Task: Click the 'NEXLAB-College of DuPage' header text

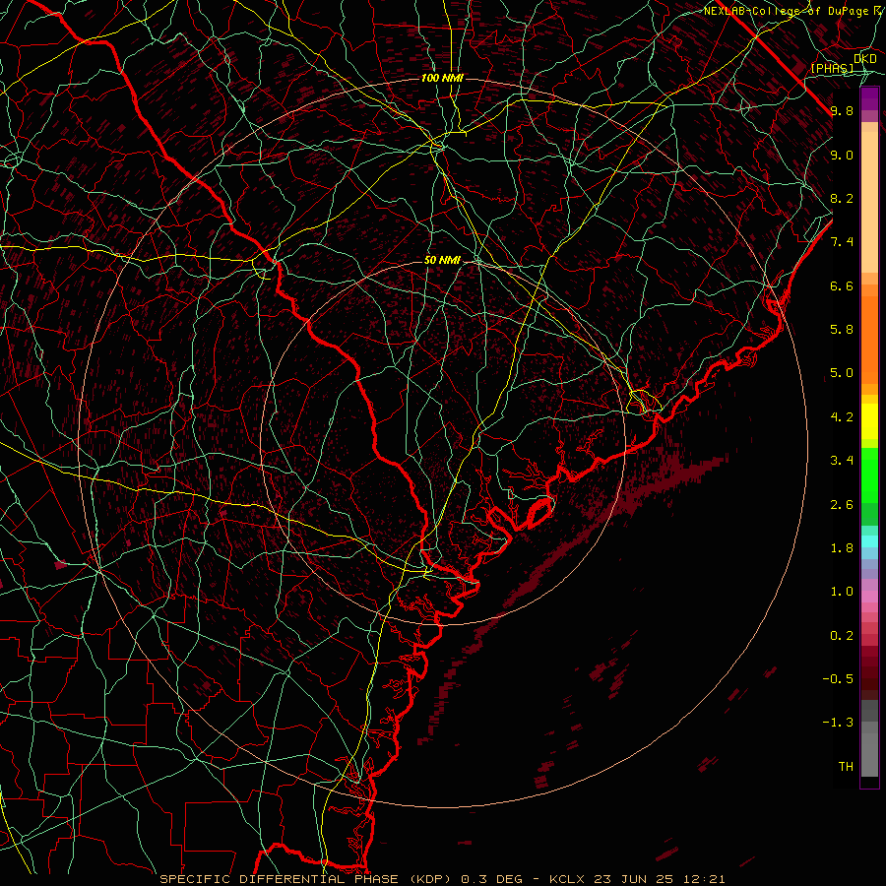Action: pos(786,11)
